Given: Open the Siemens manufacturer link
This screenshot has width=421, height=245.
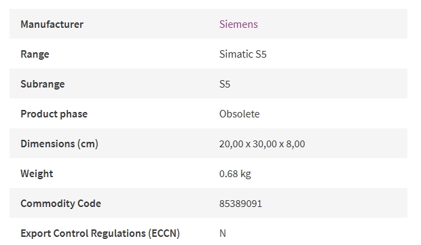Looking at the screenshot, I should tap(238, 24).
